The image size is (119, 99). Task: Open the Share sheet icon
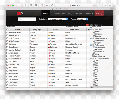point(105,5)
